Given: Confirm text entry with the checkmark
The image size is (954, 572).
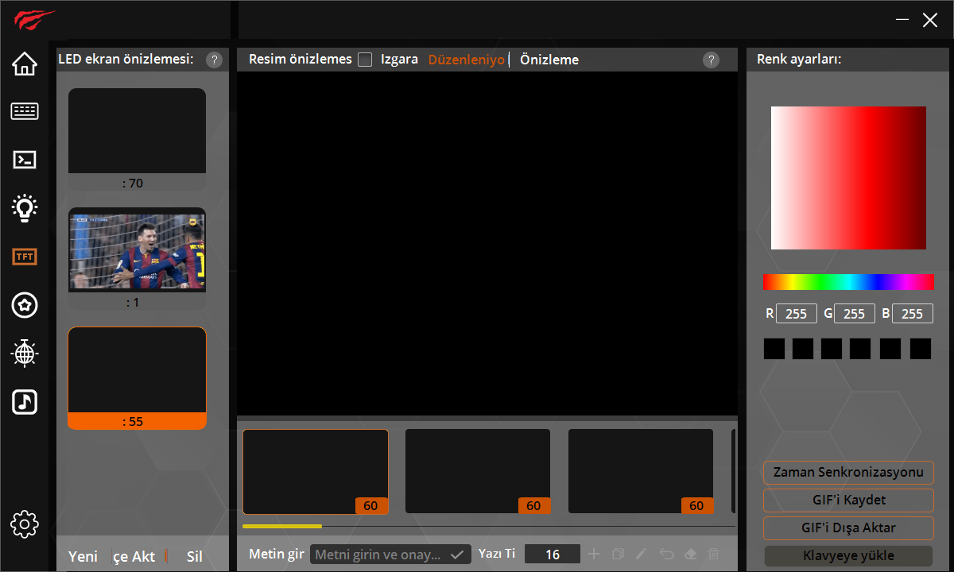Looking at the screenshot, I should click(458, 554).
